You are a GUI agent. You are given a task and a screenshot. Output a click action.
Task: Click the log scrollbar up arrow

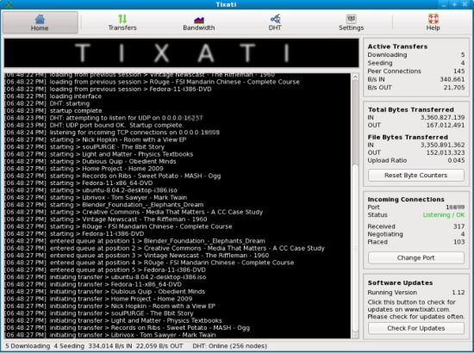pyautogui.click(x=355, y=77)
